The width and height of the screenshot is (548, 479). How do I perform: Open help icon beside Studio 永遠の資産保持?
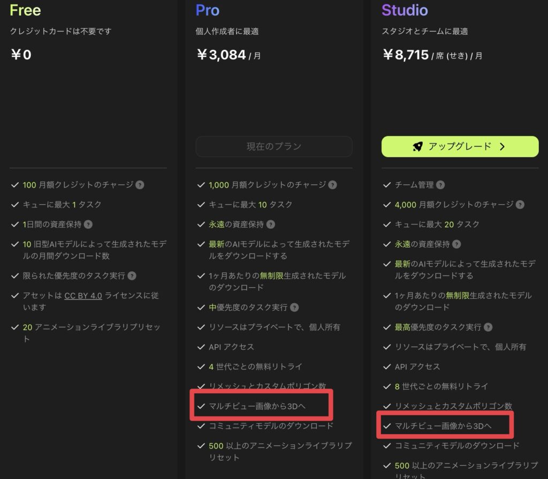point(456,244)
